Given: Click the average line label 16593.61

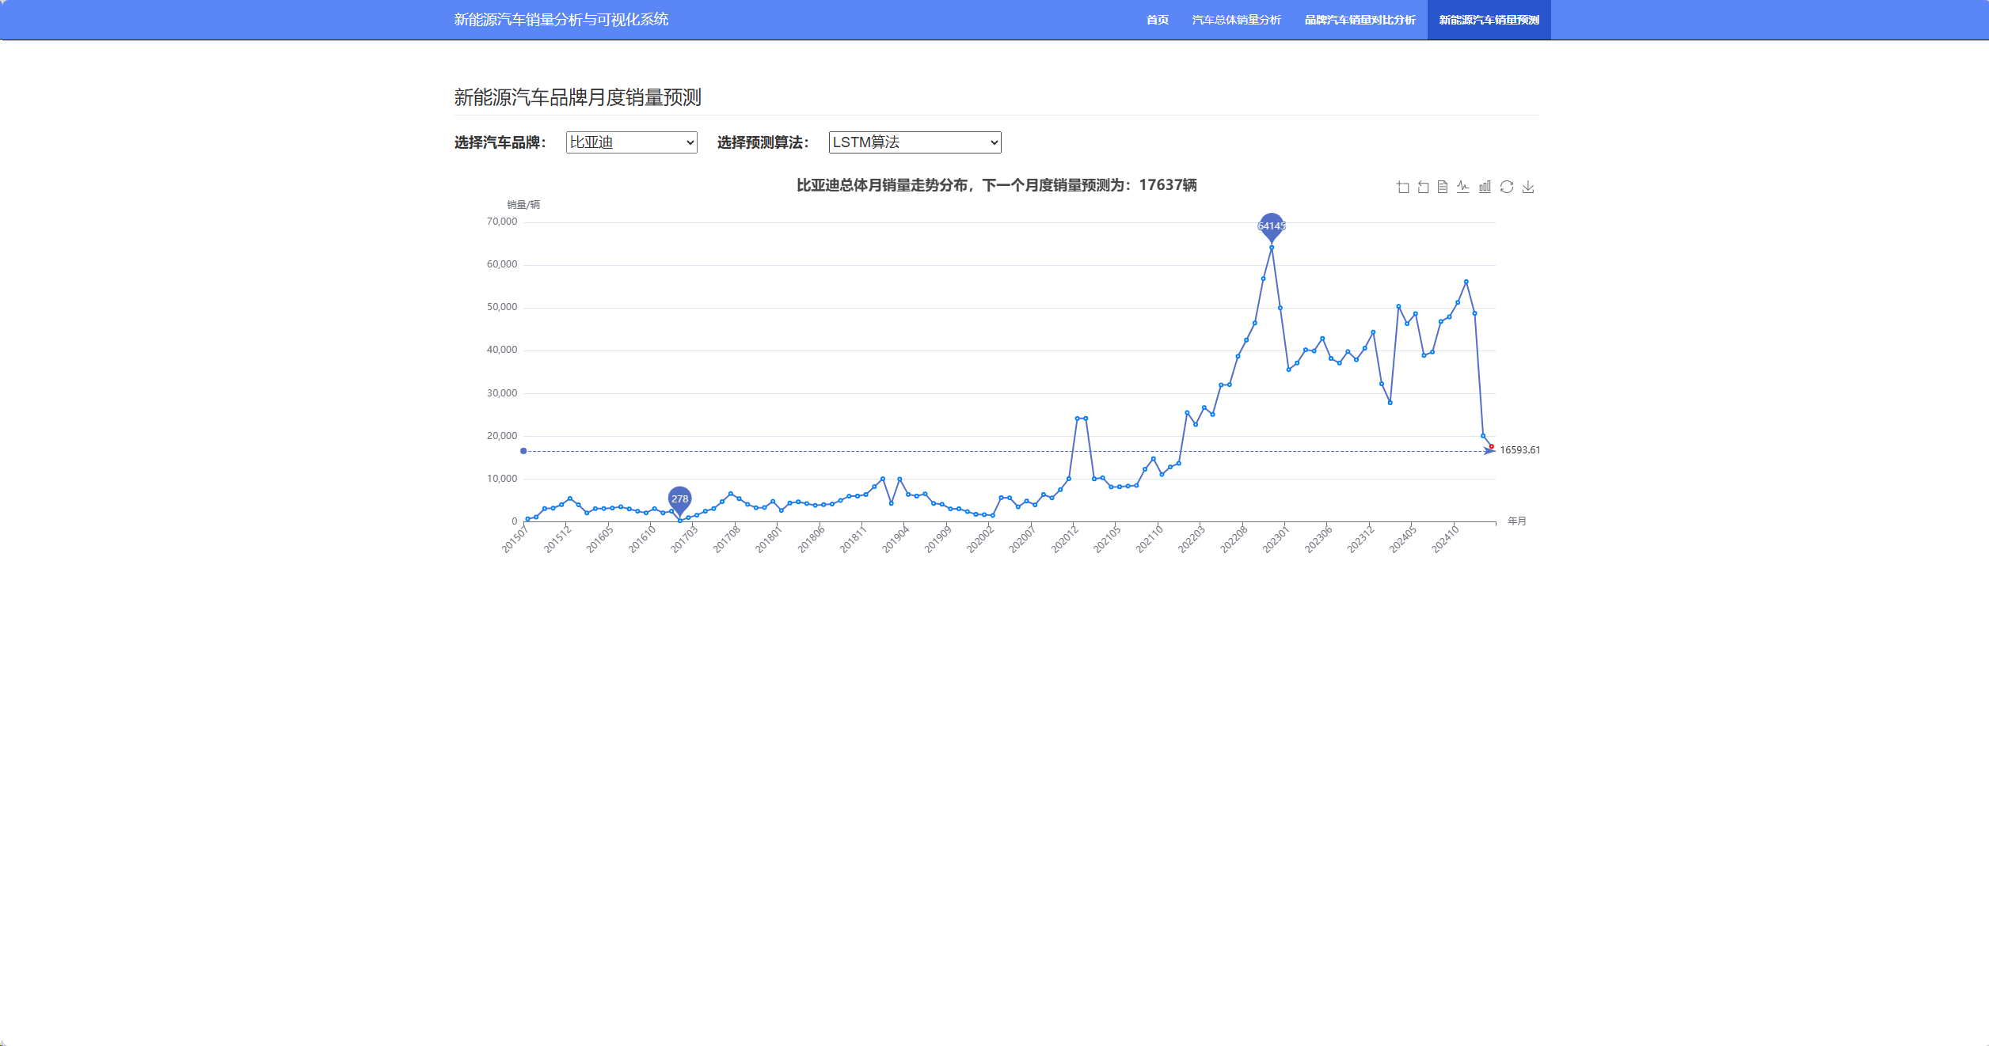Looking at the screenshot, I should pyautogui.click(x=1519, y=450).
